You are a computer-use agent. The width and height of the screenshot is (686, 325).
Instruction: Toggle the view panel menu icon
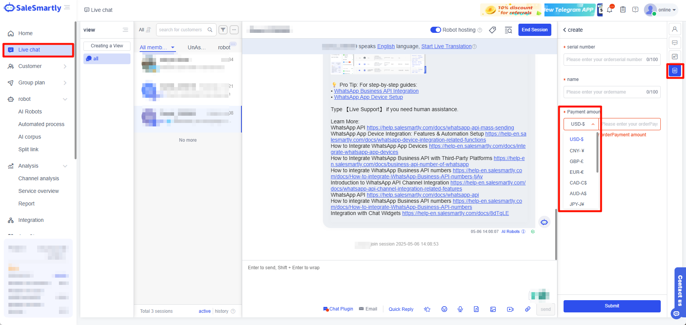click(125, 30)
